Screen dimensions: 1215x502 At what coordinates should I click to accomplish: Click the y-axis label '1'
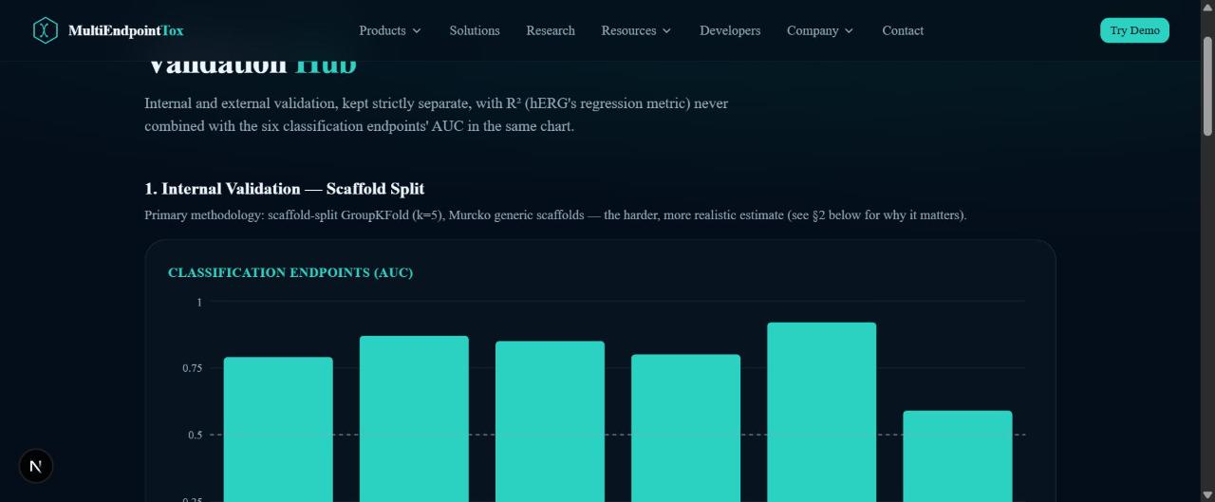click(199, 302)
